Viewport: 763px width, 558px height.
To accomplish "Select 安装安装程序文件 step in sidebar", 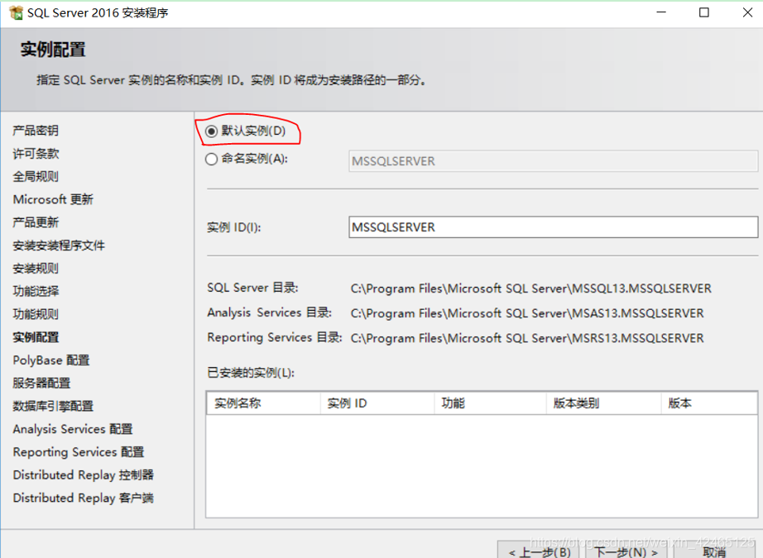I will [59, 246].
